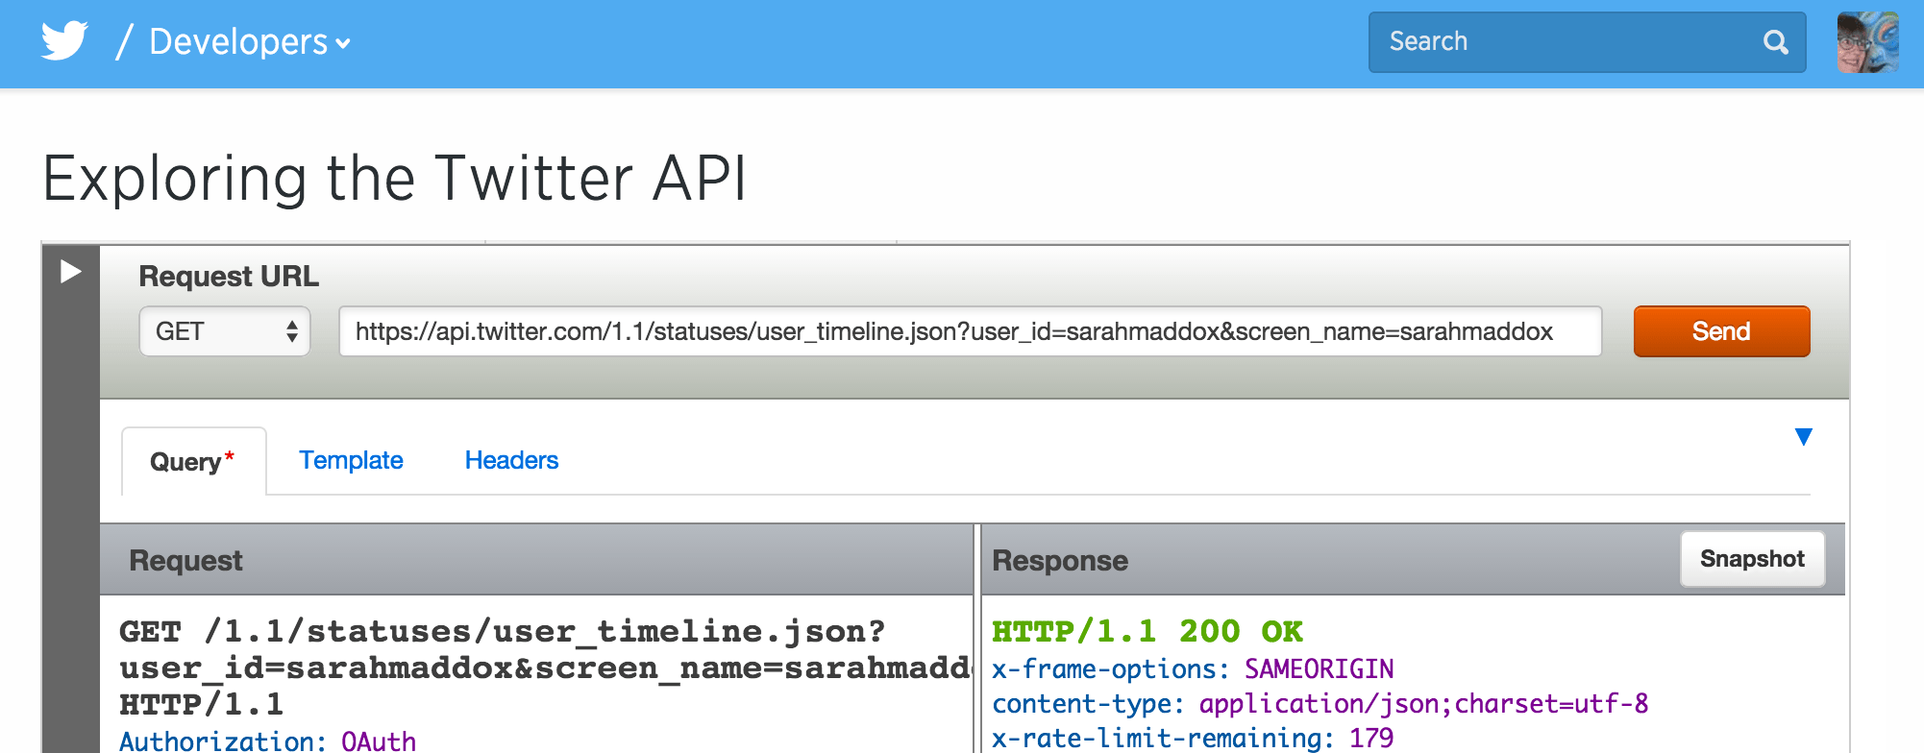Click the x-rate-limit-remaining: 179 line
1924x753 pixels.
point(1193,738)
